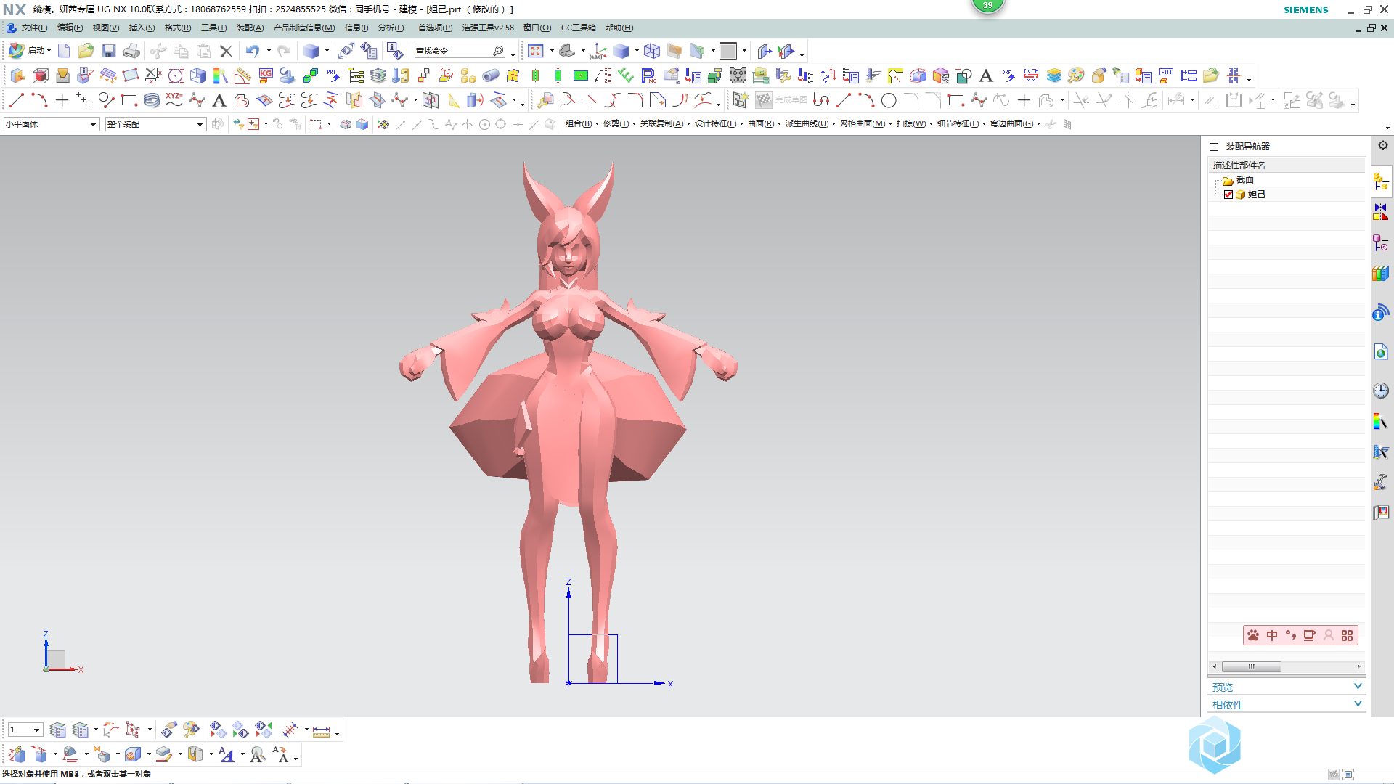Open a file with the folder icon
The image size is (1394, 784).
pos(86,51)
